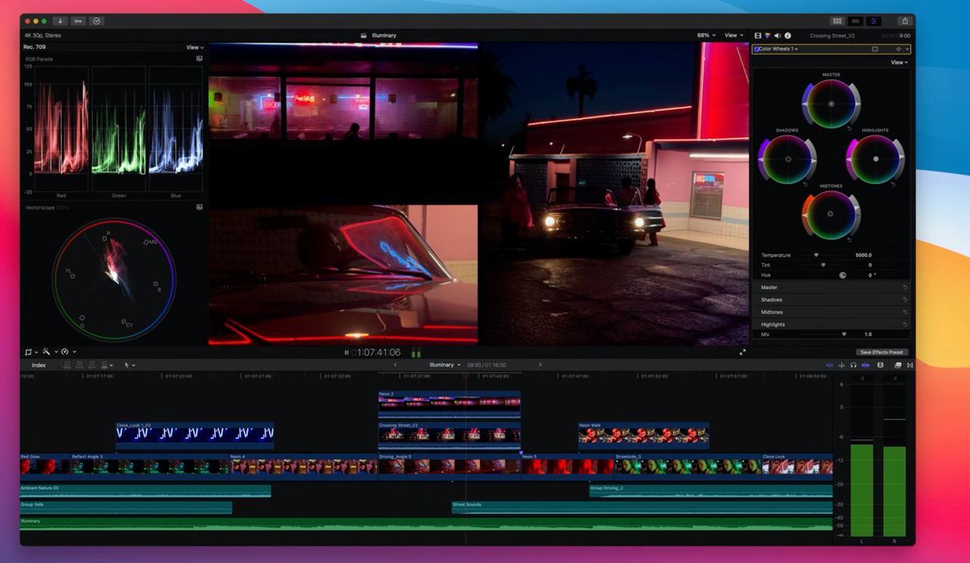Toggle the snapping icon in timeline toolbar
Screen dimensions: 970x563
click(865, 365)
